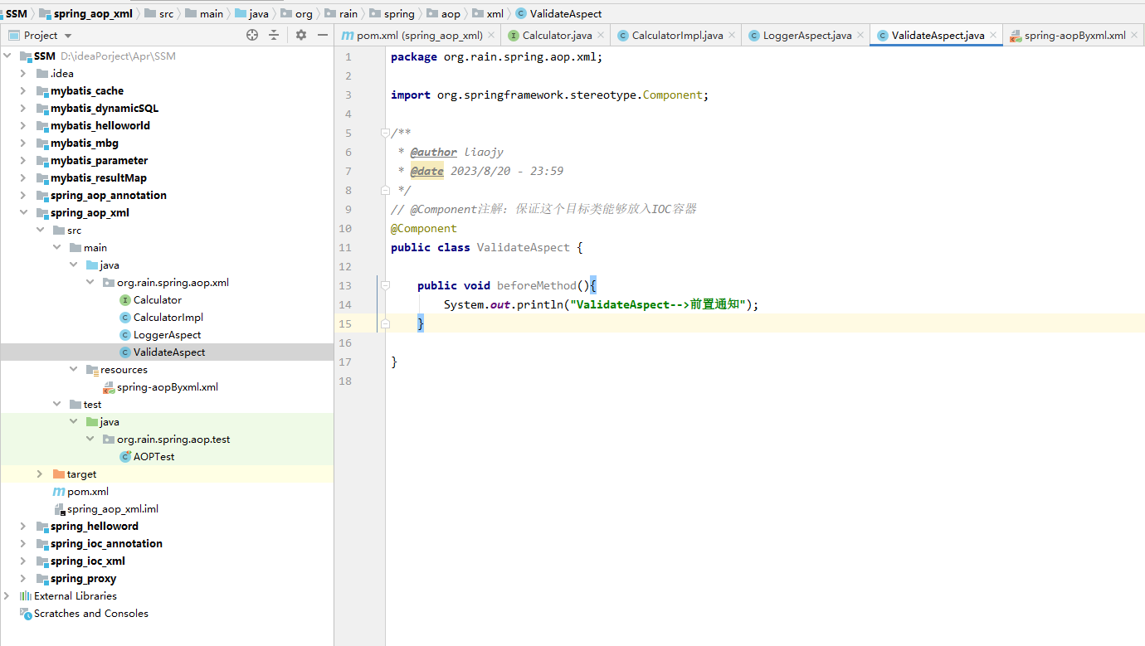Select spring_ioc_annotation module

coord(106,544)
